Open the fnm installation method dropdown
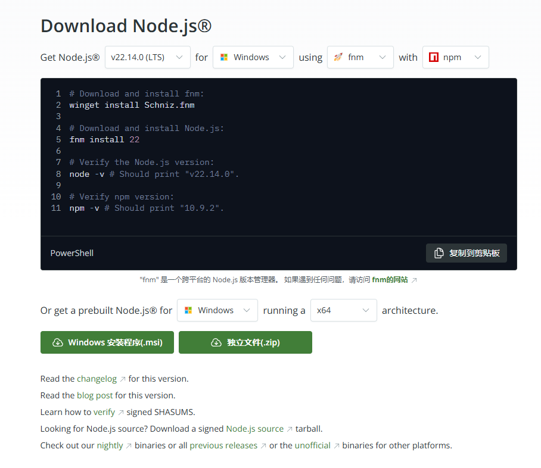Image resolution: width=541 pixels, height=468 pixels. tap(360, 57)
